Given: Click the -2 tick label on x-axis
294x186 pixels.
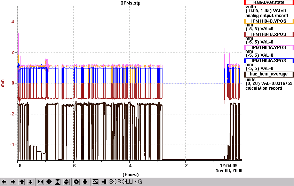Looking at the screenshot, I should tap(185, 166).
